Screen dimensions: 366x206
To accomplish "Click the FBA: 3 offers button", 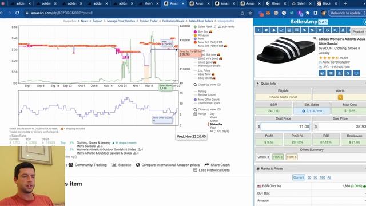I will (278, 157).
